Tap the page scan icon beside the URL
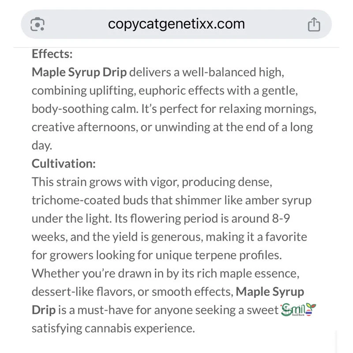Screen dimensions: 353x353 (x=38, y=24)
